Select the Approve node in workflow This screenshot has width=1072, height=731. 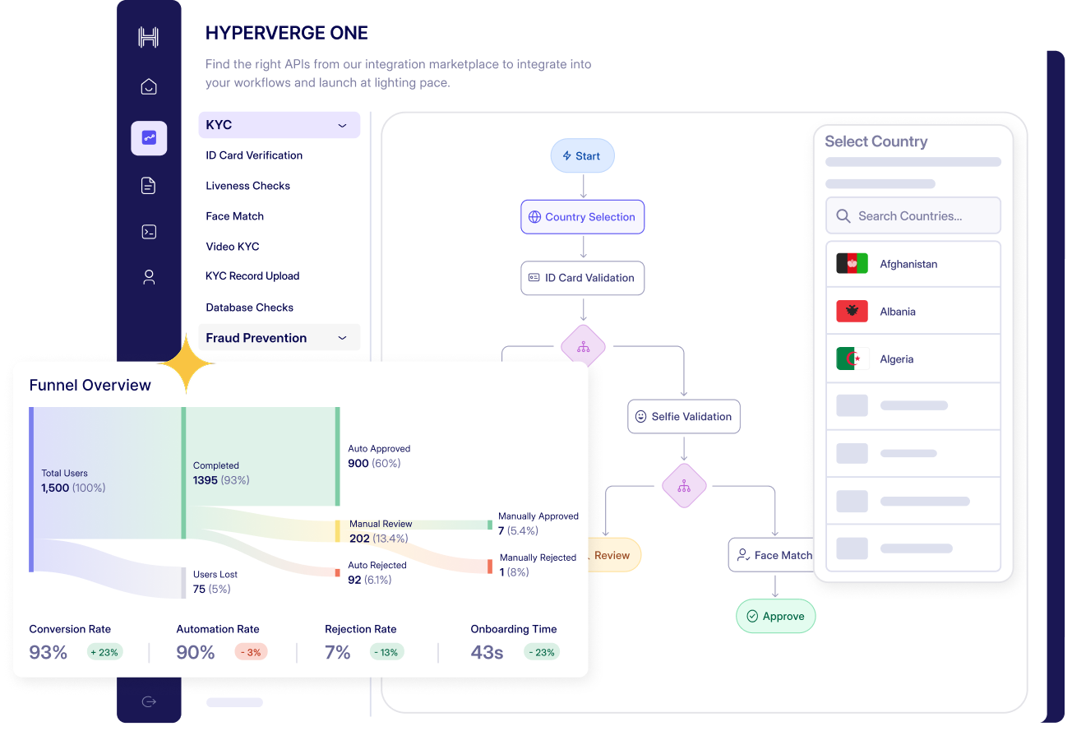774,616
